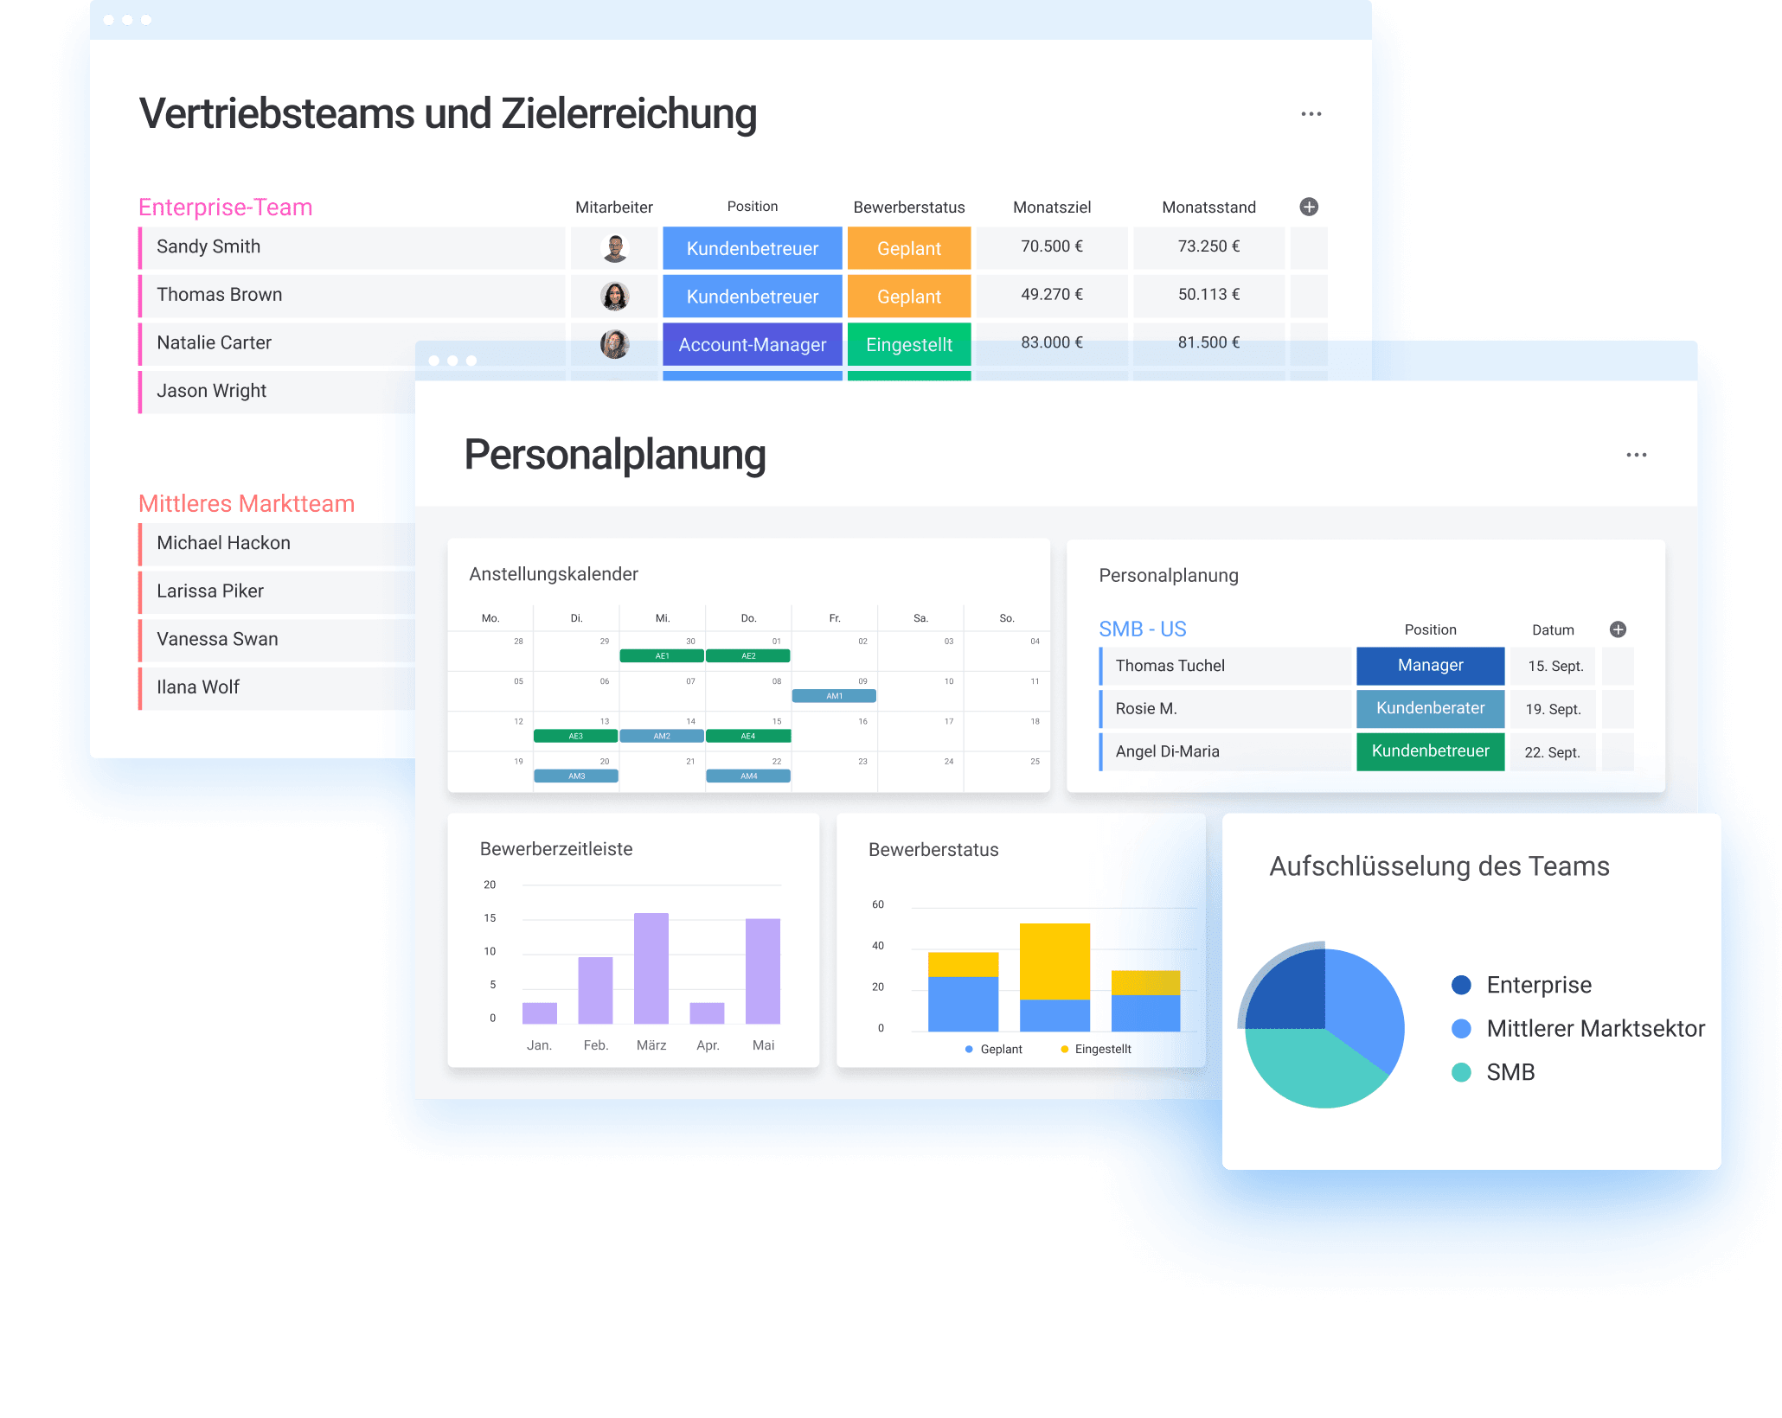Image resolution: width=1782 pixels, height=1418 pixels.
Task: Click the Mai bar in Bewerberzeitleiste
Action: coord(762,971)
